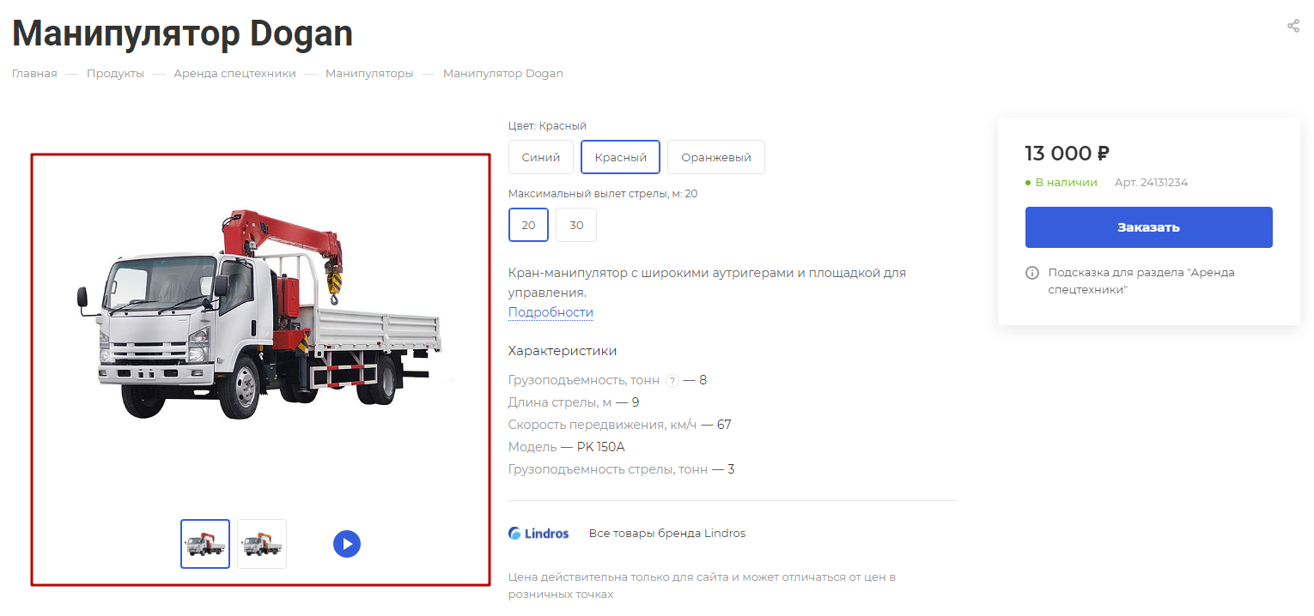Click the Грузоподъемность стрелы, тонн row

coord(622,469)
